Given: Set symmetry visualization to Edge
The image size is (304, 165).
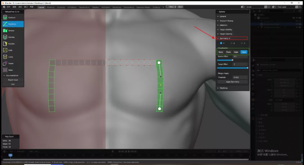Looking at the screenshot, I should pyautogui.click(x=236, y=52).
